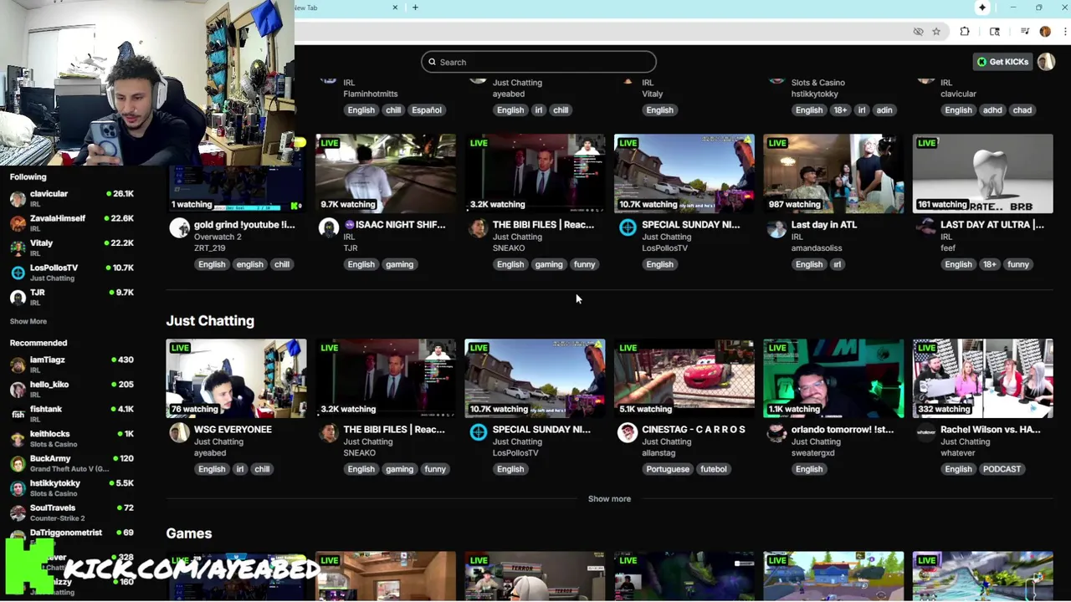Open the Games section heading
The width and height of the screenshot is (1071, 602).
point(189,533)
